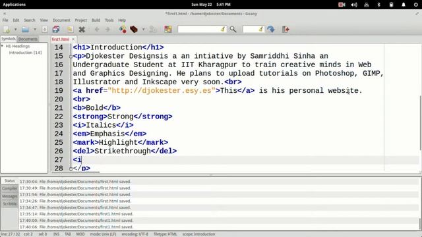Open the Project menu
This screenshot has height=237, width=422.
click(x=80, y=20)
